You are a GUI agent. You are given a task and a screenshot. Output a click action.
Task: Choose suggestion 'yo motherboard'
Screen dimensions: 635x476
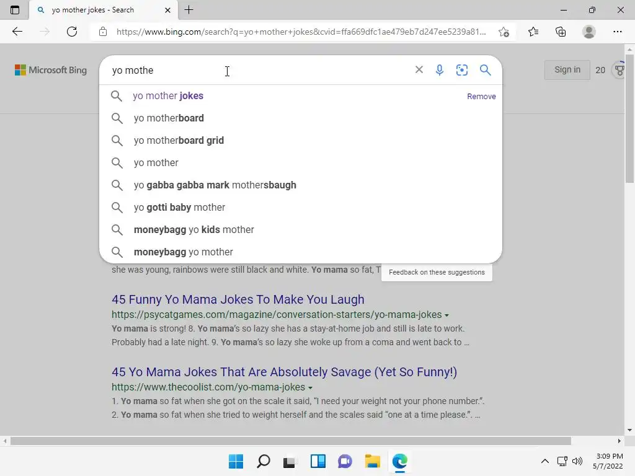pyautogui.click(x=301, y=118)
